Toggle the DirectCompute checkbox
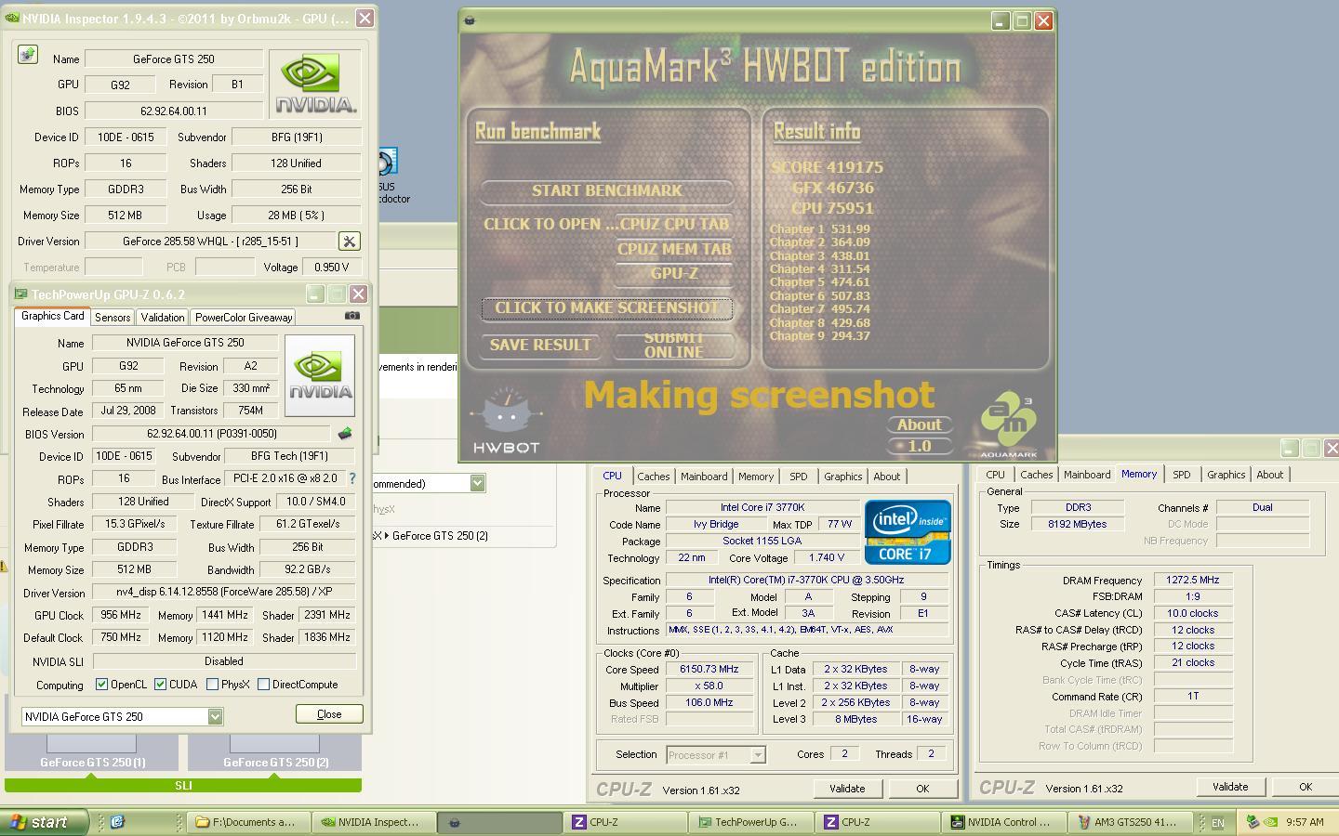Image resolution: width=1339 pixels, height=836 pixels. click(x=264, y=685)
